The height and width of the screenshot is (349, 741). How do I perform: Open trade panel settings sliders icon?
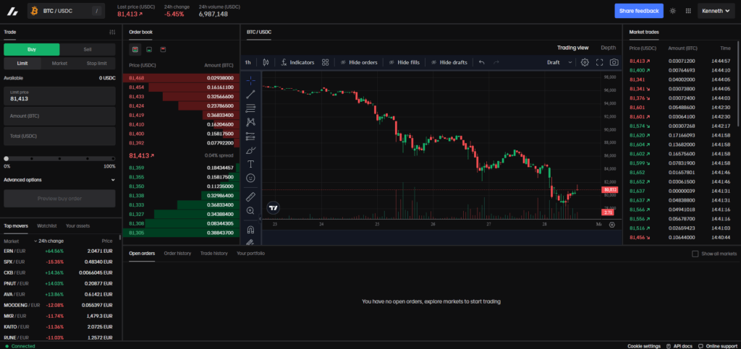coord(111,33)
